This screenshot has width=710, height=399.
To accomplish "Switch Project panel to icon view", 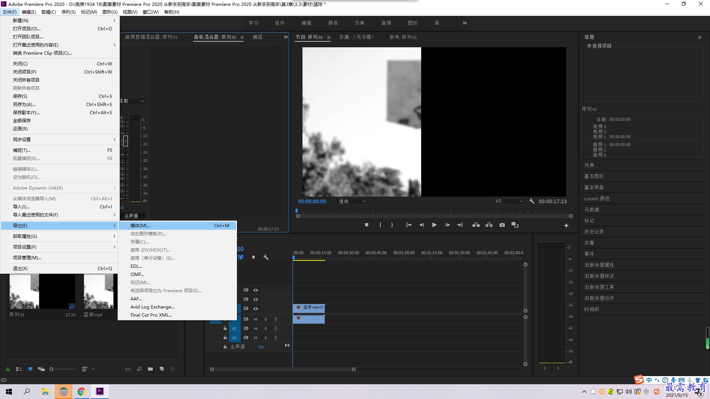I will (x=30, y=369).
